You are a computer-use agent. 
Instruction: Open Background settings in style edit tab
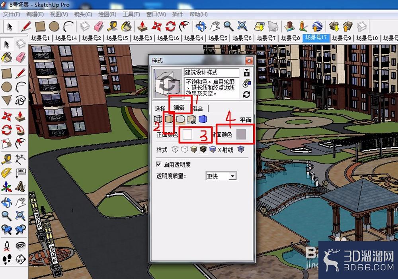point(180,119)
